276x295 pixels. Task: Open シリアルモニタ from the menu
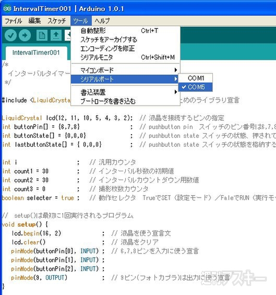click(125, 57)
